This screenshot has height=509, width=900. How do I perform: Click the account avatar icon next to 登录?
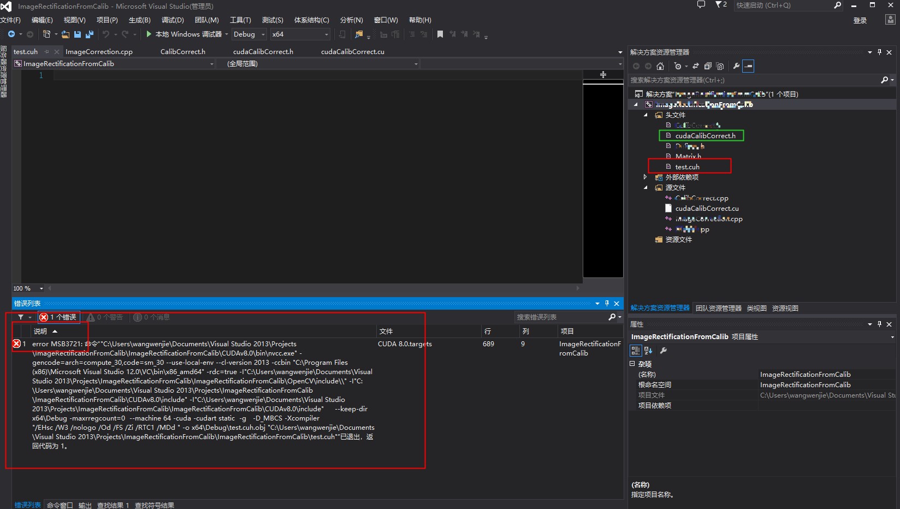(x=890, y=20)
